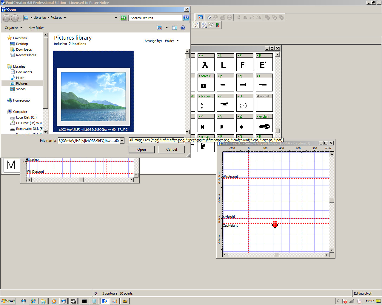Screen dimensions: 382x305
Task: Select the contour mode icon
Action: [x=204, y=25]
